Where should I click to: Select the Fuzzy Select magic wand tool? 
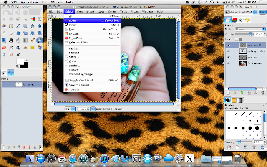pos(25,19)
